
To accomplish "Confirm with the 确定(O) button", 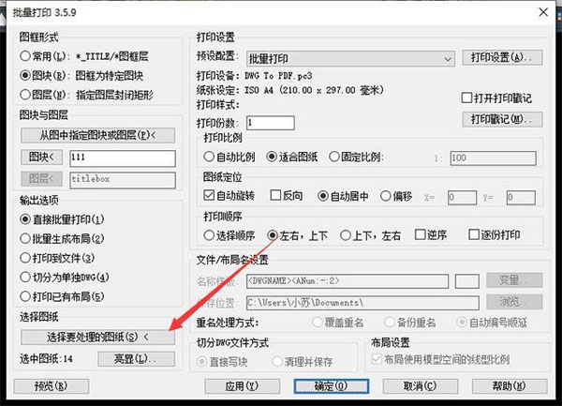I will tap(332, 386).
